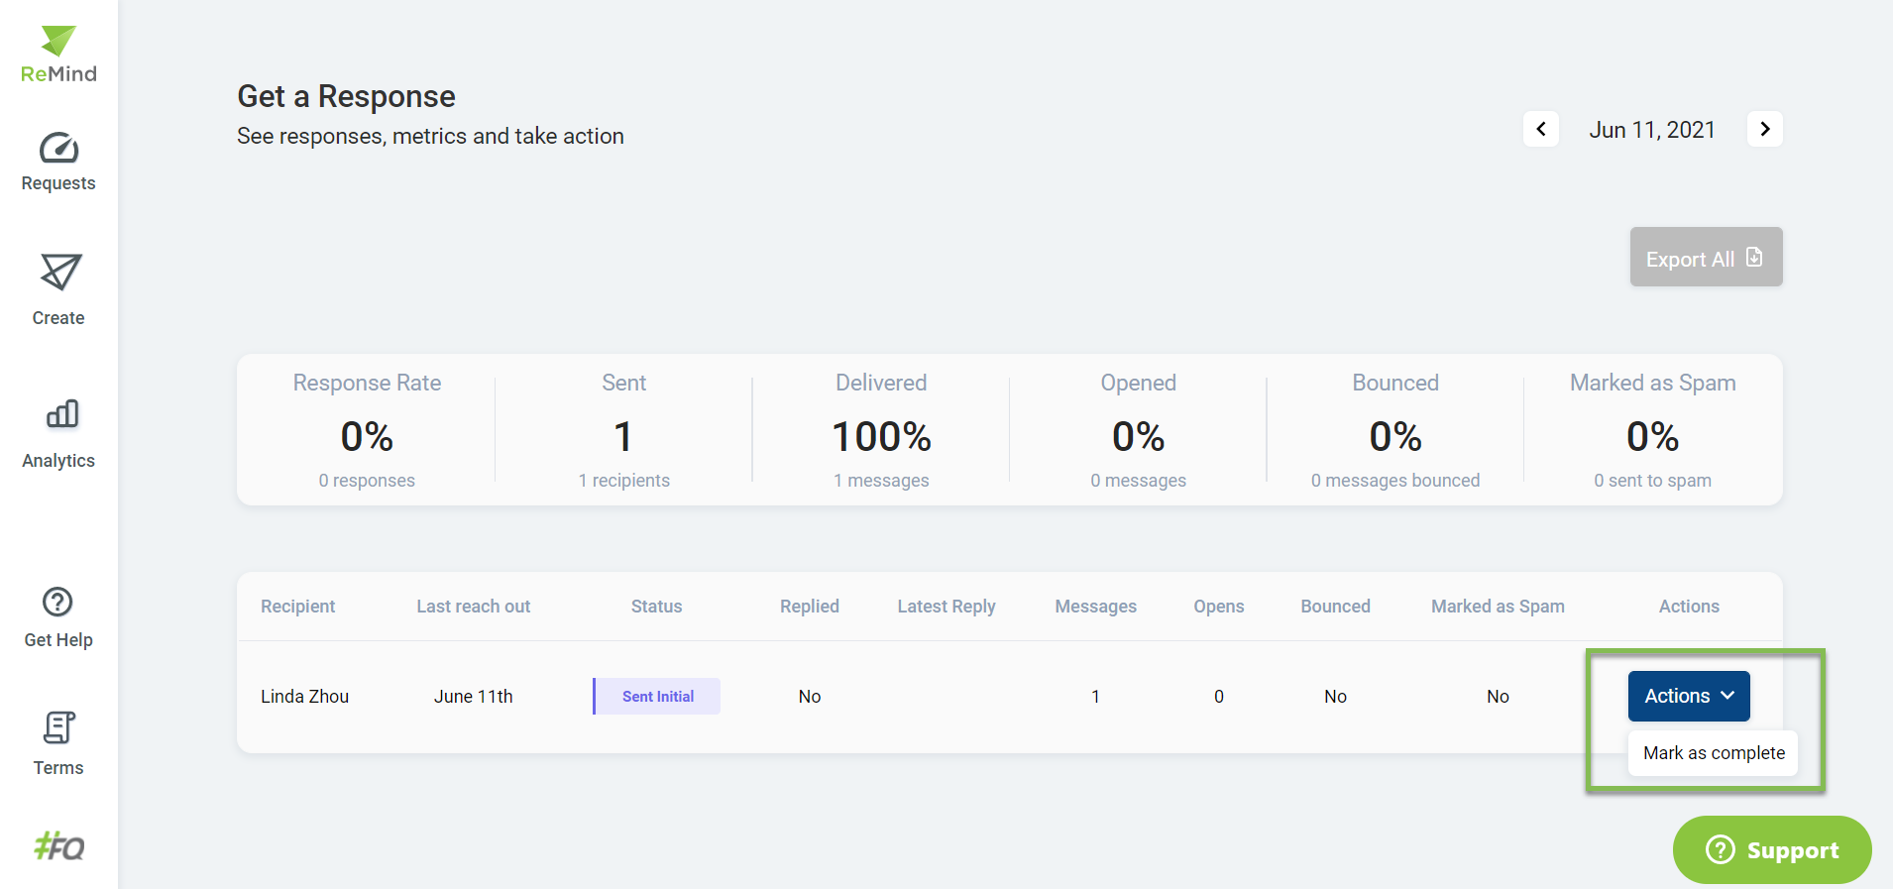Open the Requests gauge icon
1893x889 pixels.
(x=58, y=149)
